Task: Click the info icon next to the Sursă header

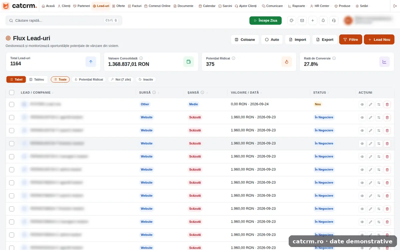Action: (154, 92)
